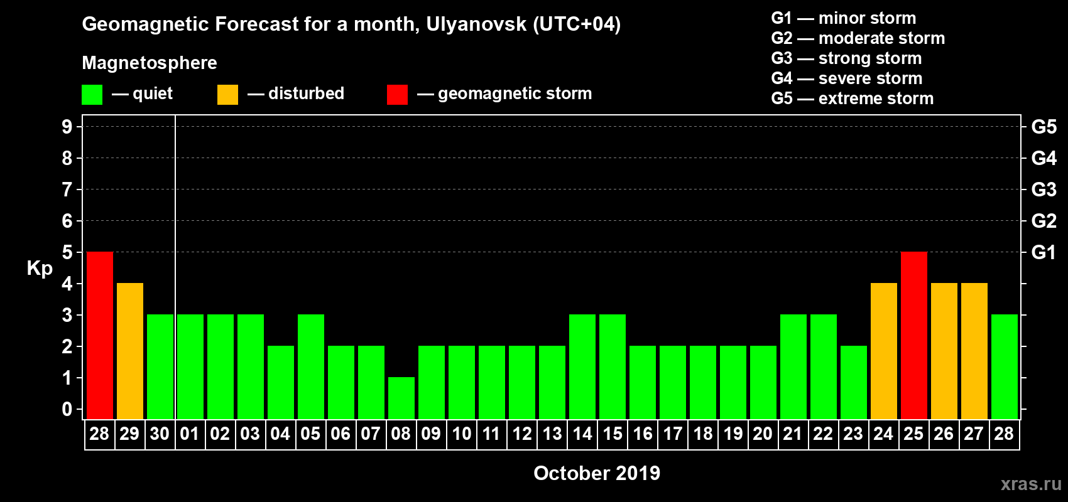Click the 'G4 — severe storm' legend text

pyautogui.click(x=847, y=78)
